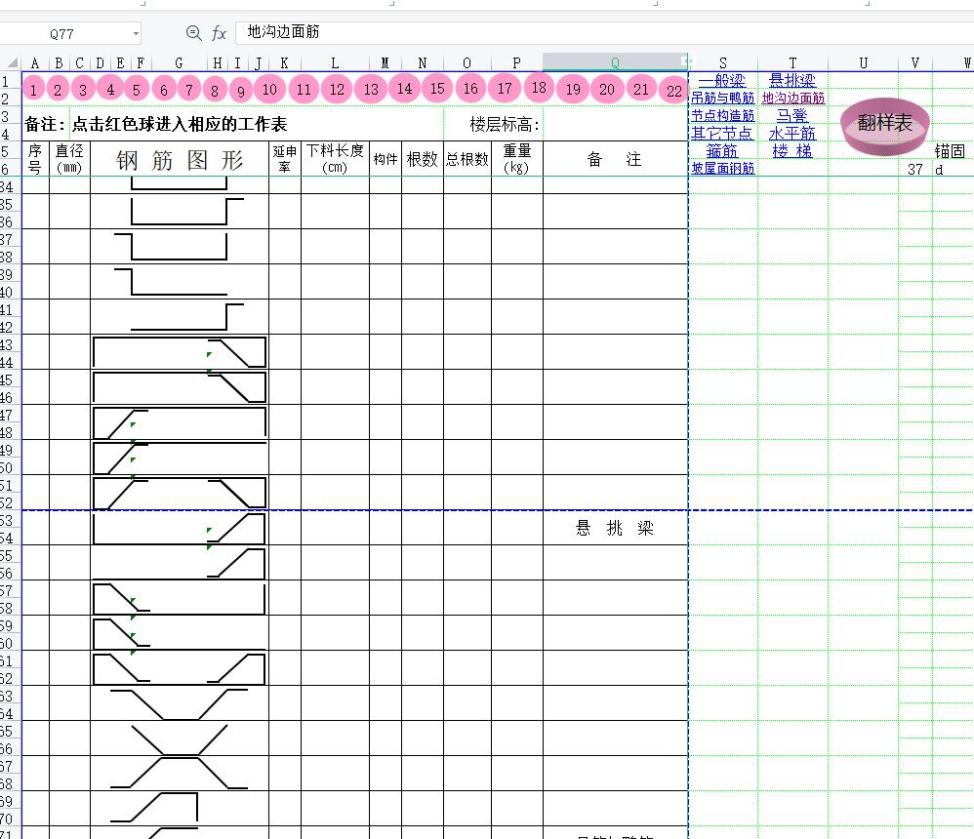The width and height of the screenshot is (974, 839).
Task: Select column Q header
Action: pyautogui.click(x=615, y=63)
